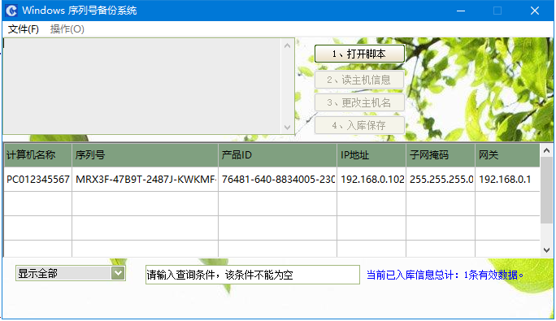This screenshot has height=321, width=556.
Task: Click table scrollbar up arrow
Action: point(546,150)
